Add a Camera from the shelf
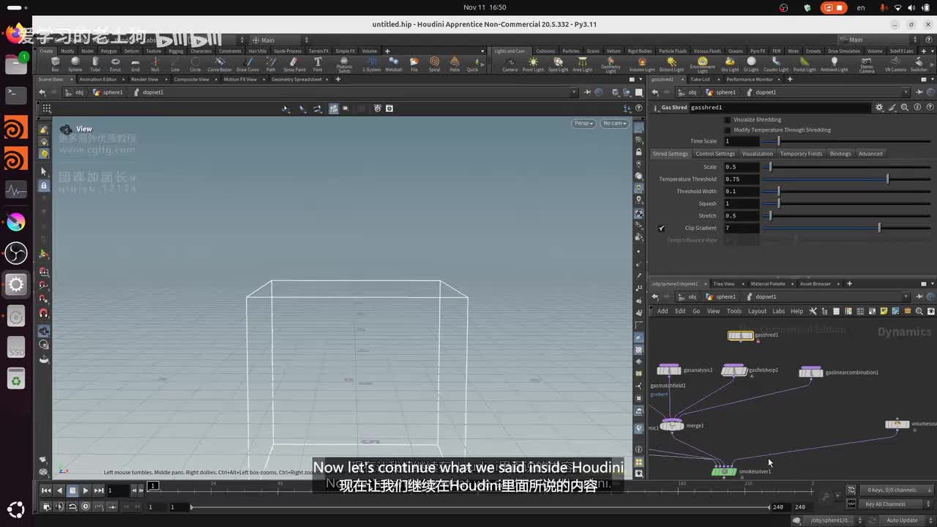This screenshot has width=937, height=527. point(510,64)
